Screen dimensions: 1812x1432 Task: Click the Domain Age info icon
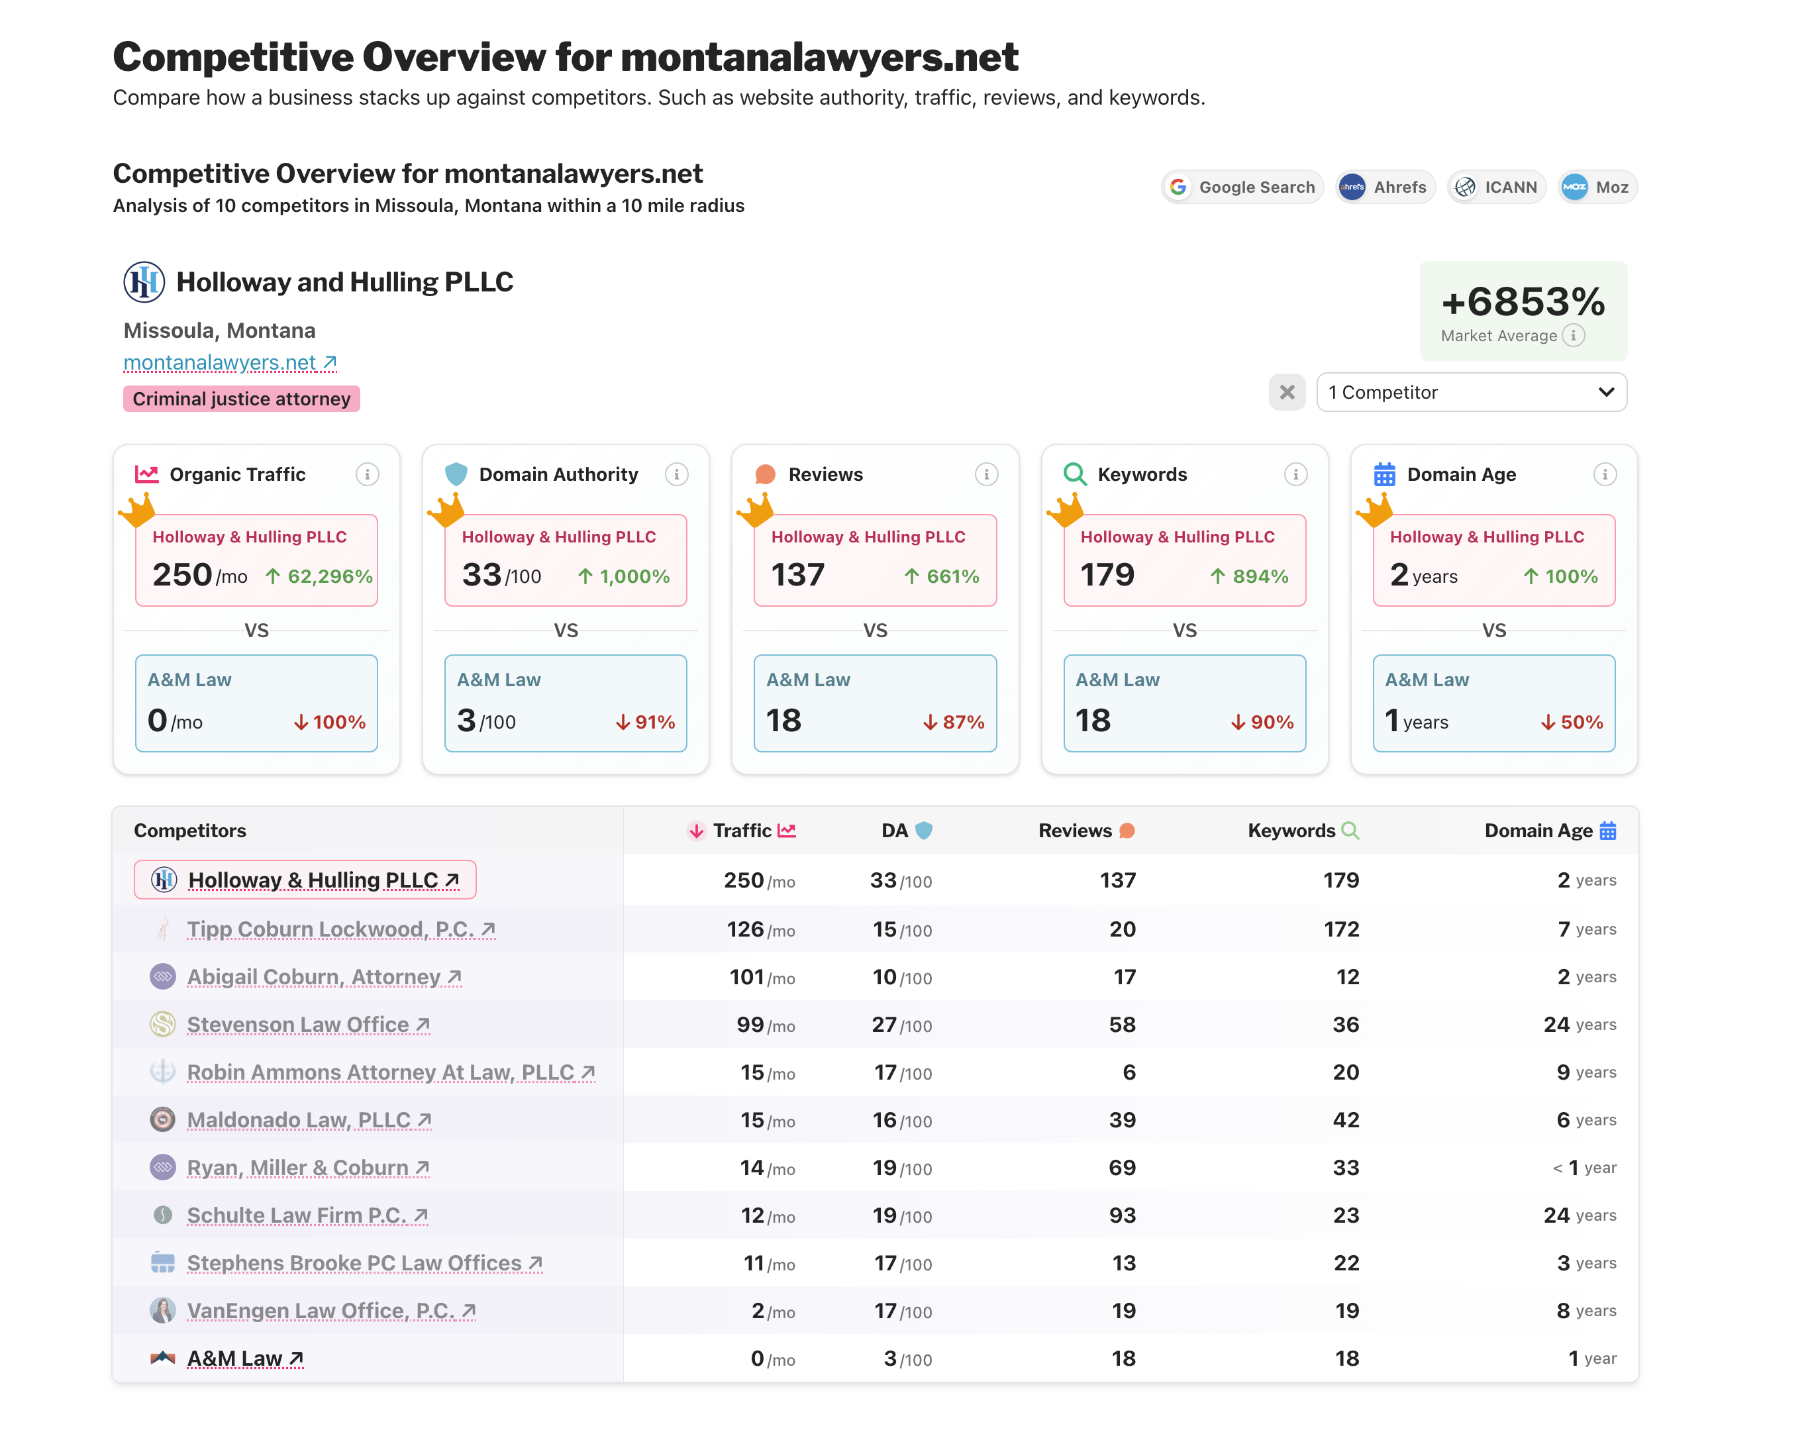point(1604,474)
